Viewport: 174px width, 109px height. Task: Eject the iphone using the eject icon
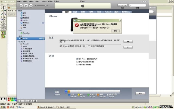click(43, 38)
